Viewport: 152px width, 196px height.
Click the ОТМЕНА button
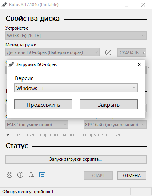tap(132, 175)
